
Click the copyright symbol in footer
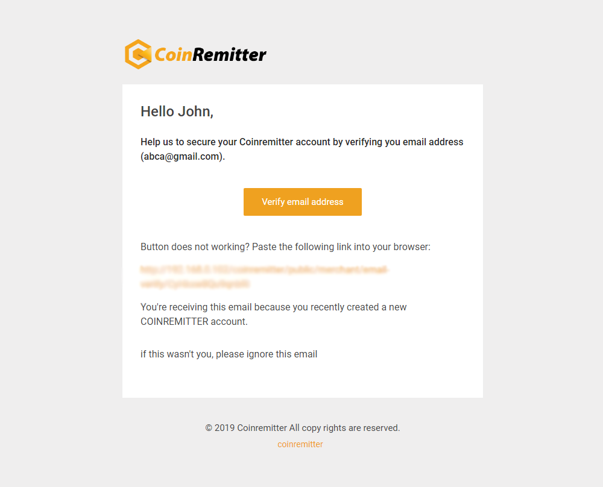point(209,428)
